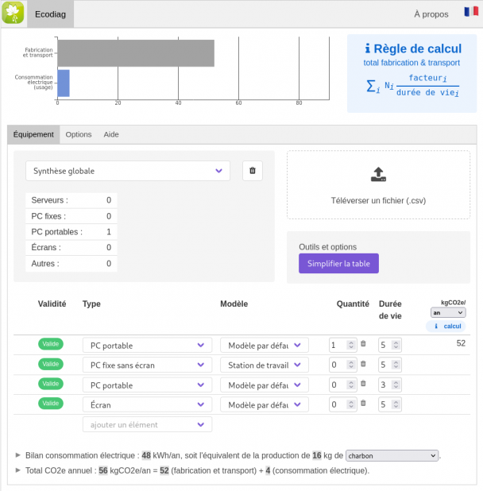Switch language using the French flag icon
Viewport: 483px width, 491px height.
[x=471, y=13]
